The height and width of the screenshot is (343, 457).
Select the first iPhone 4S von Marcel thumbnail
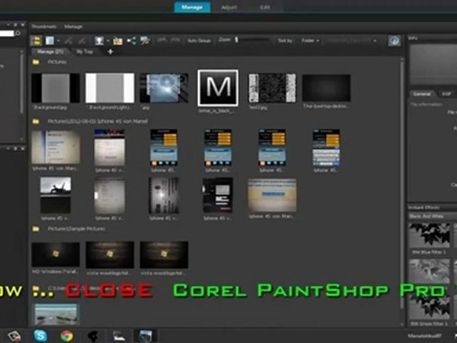click(56, 147)
